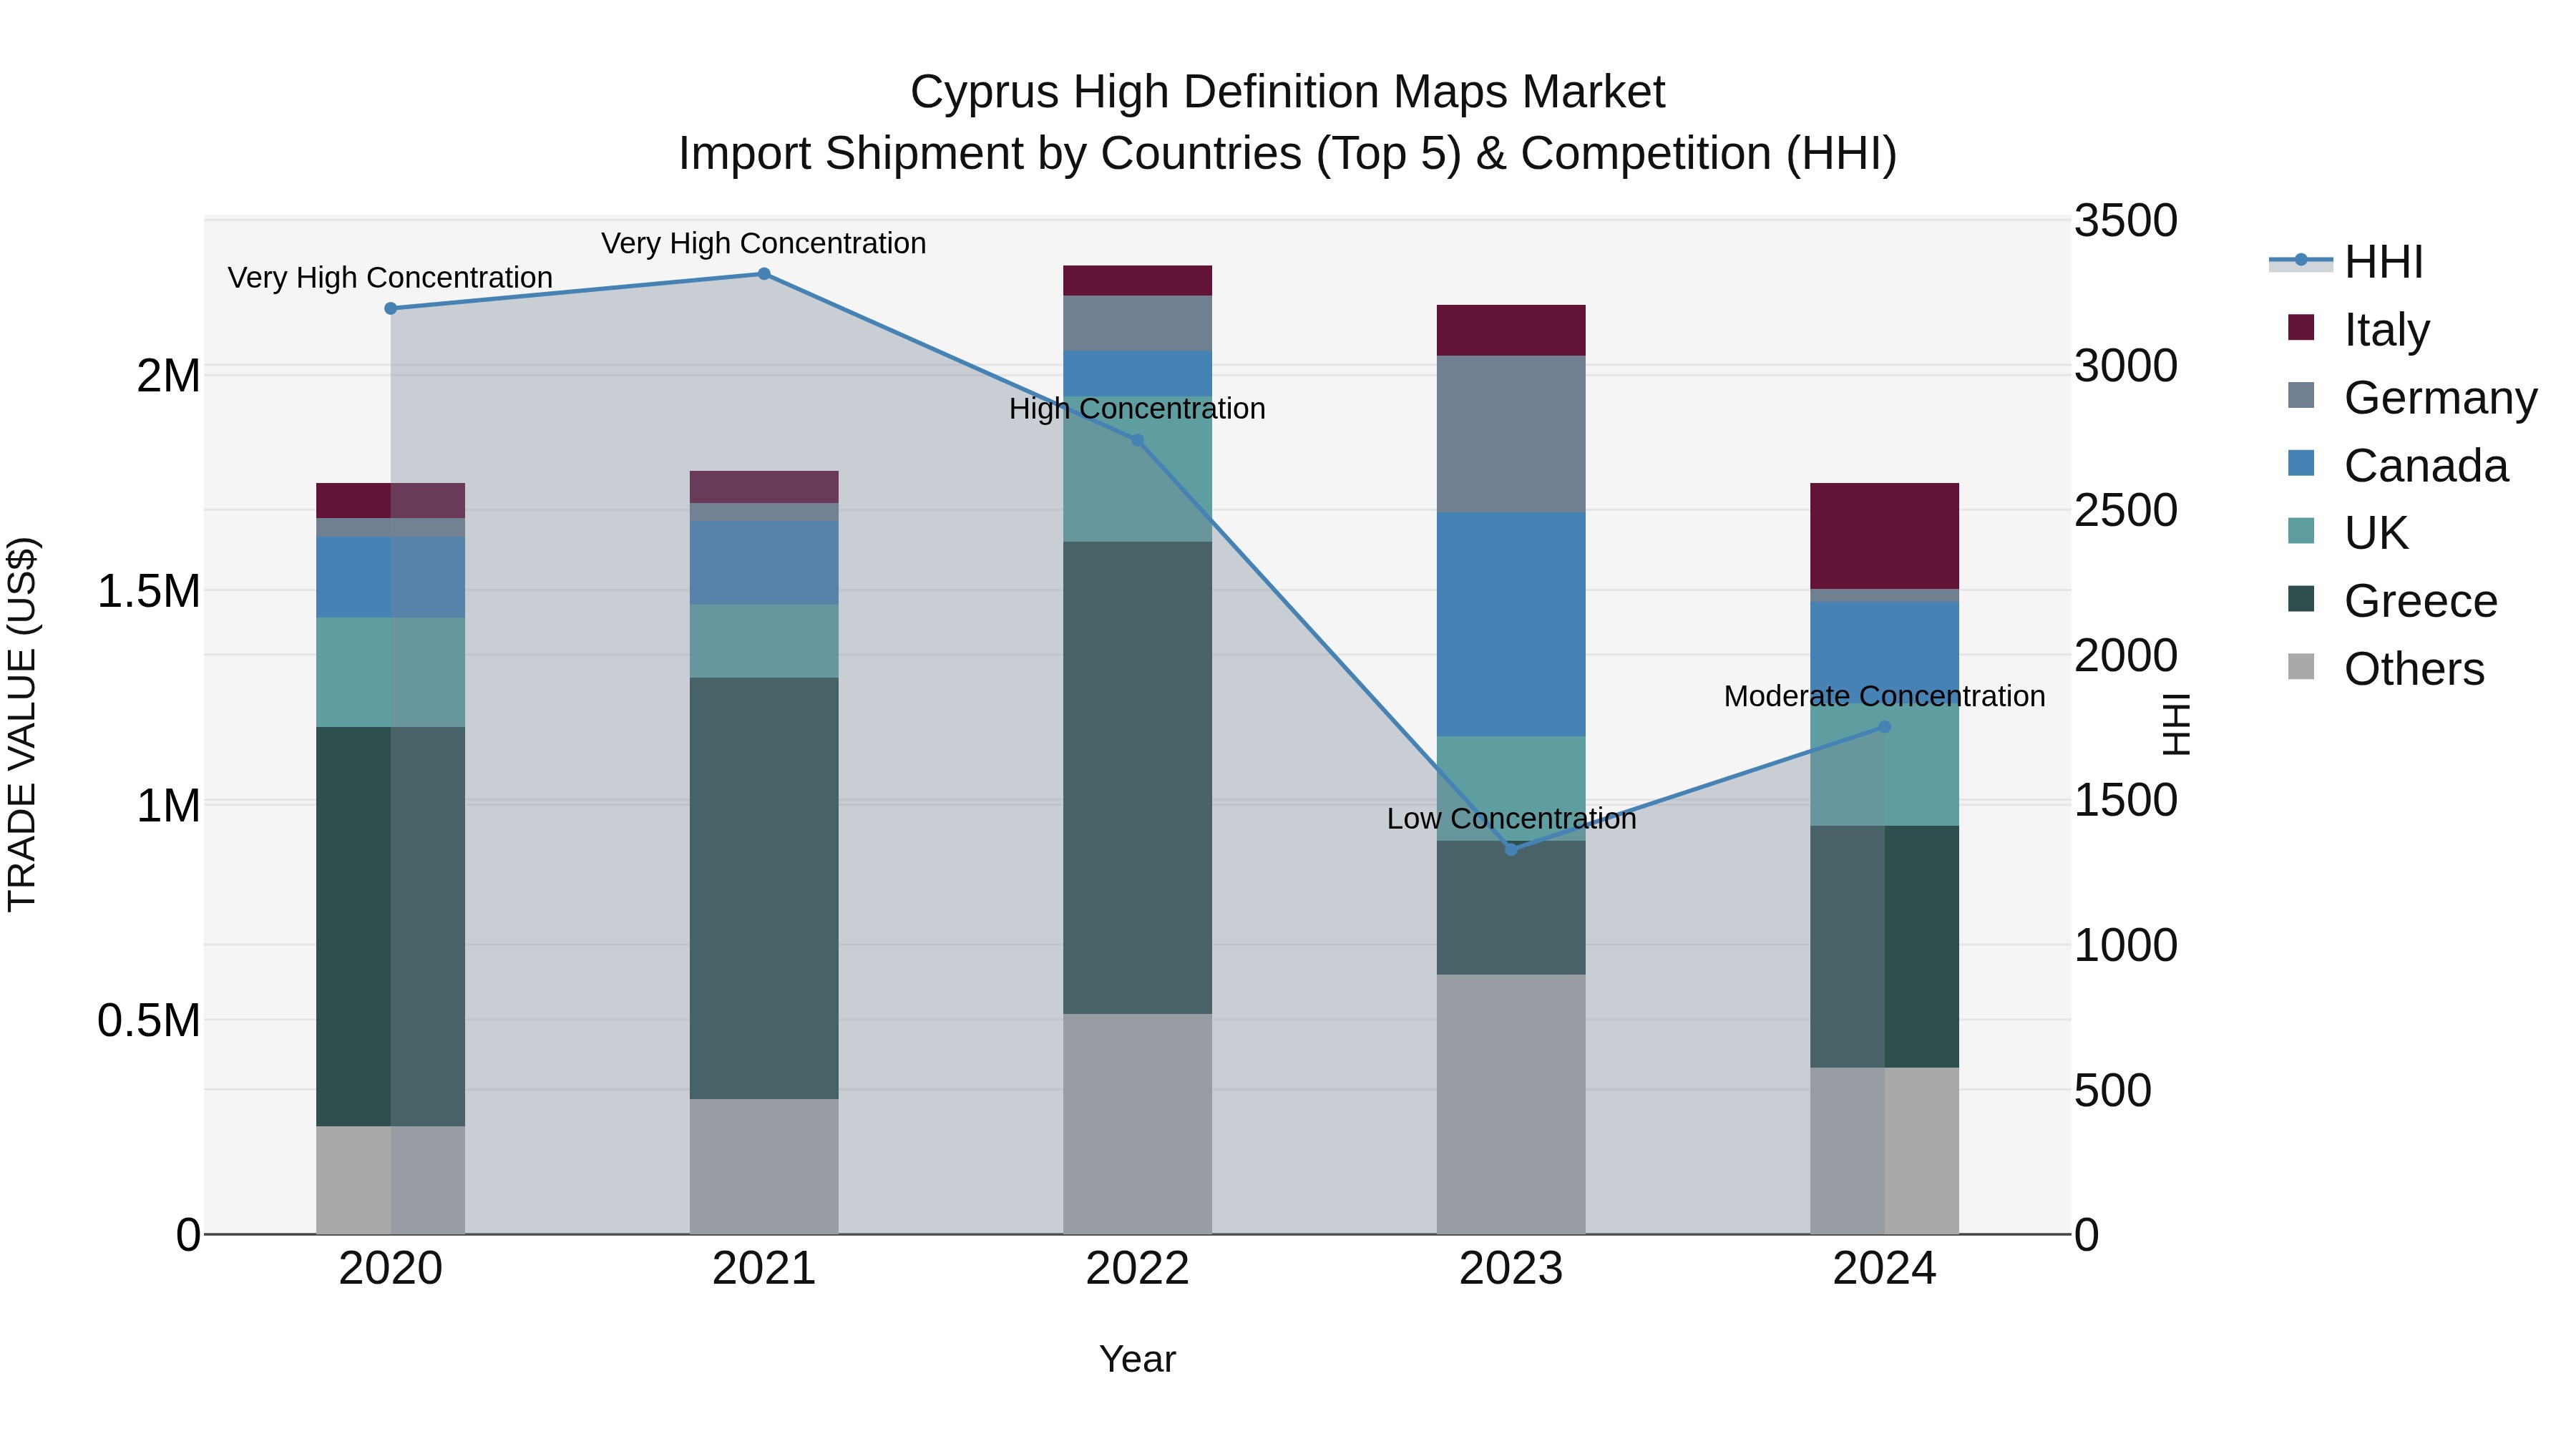Select the 2022 Others bar segment
This screenshot has width=2576, height=1449.
[1137, 1123]
